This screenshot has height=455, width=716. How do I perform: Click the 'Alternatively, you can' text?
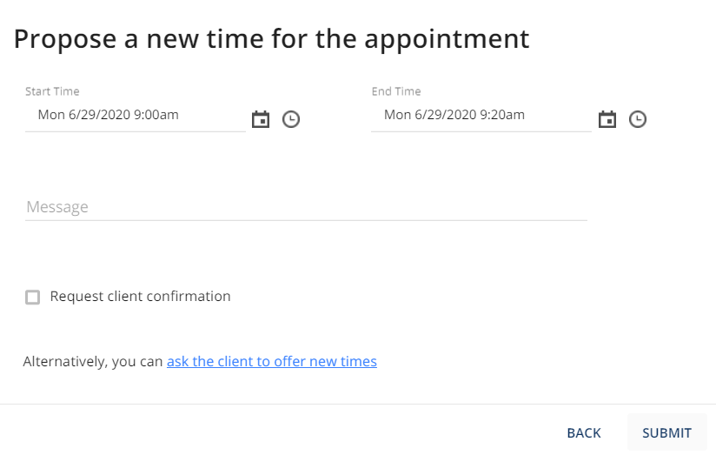[93, 361]
